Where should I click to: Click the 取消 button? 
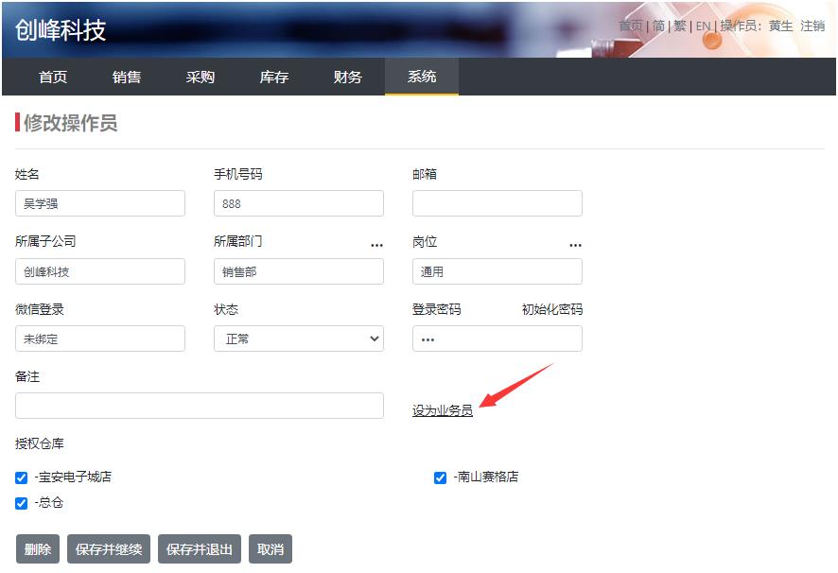point(271,549)
